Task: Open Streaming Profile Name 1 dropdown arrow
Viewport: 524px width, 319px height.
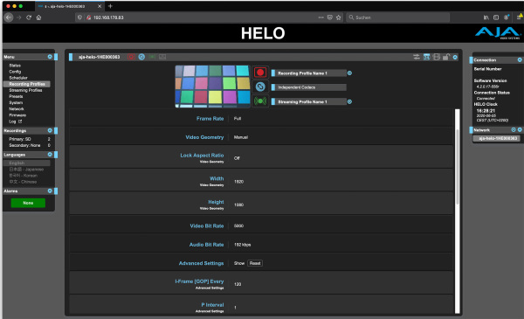Action: coord(349,101)
